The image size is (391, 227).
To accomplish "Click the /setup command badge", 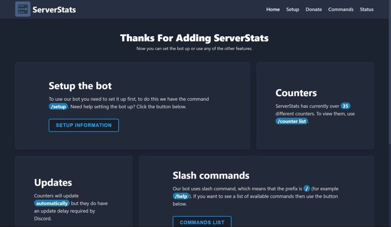I will pos(58,107).
